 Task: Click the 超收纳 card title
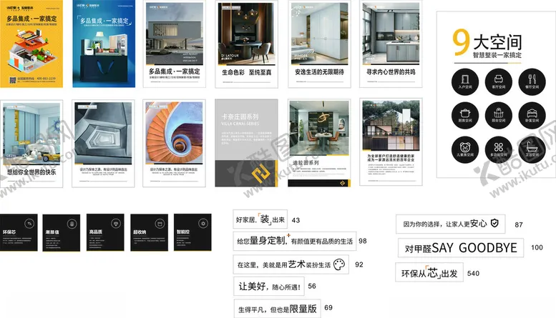pos(140,232)
